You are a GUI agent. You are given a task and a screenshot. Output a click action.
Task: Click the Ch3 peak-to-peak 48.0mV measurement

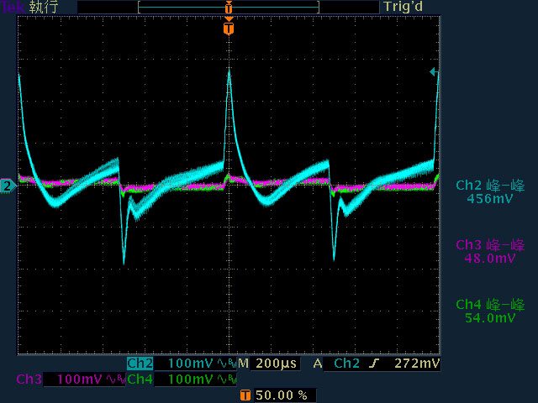click(x=489, y=251)
